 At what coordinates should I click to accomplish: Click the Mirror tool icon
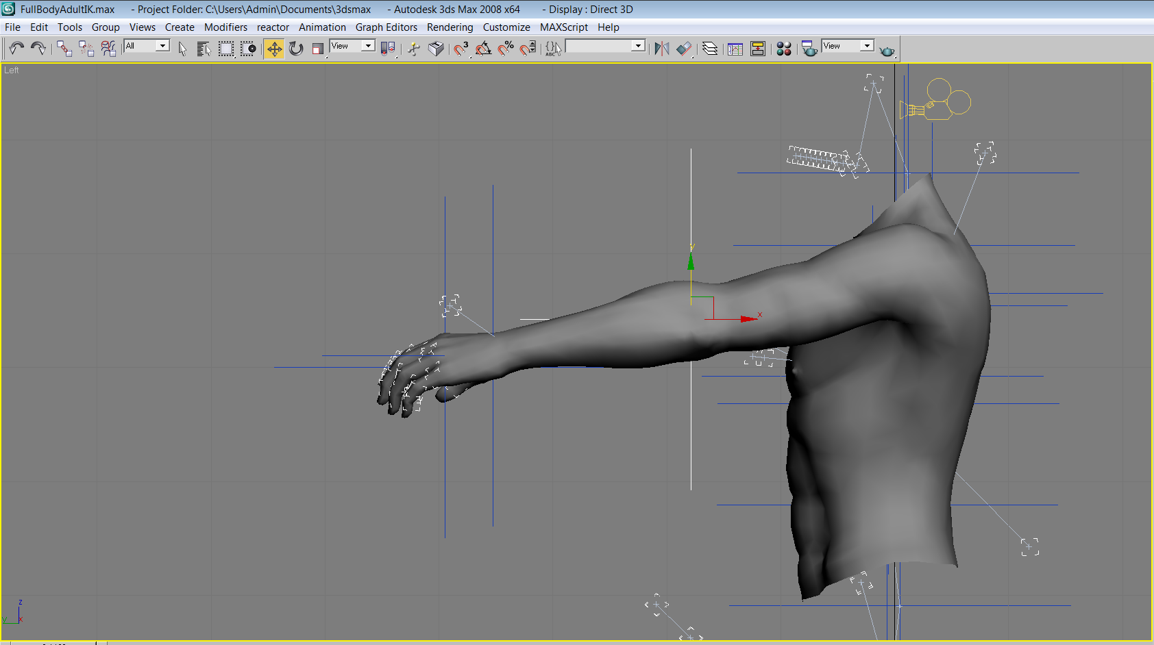pos(661,48)
